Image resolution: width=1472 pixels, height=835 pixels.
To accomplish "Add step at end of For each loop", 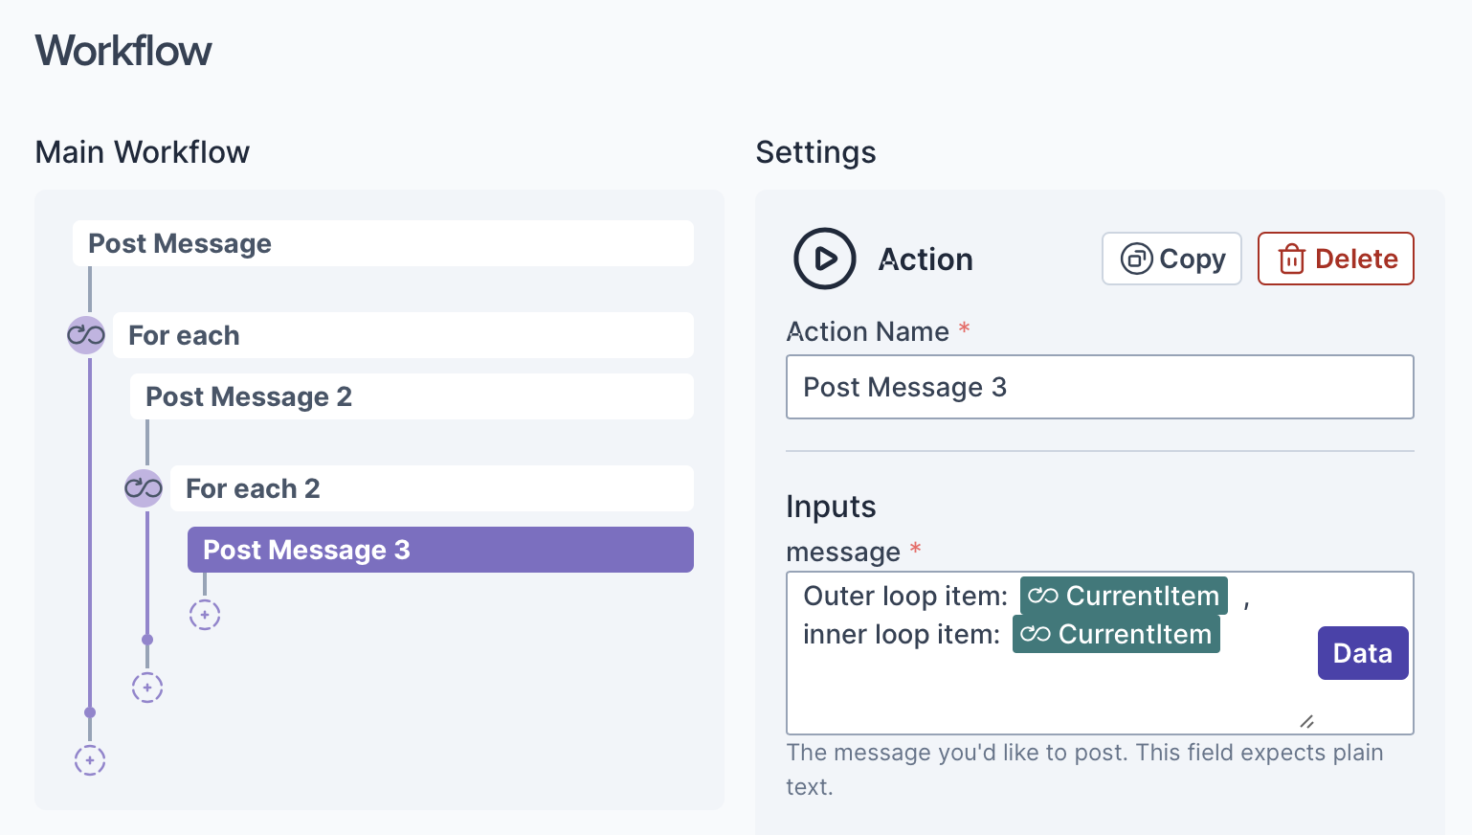I will [x=147, y=688].
